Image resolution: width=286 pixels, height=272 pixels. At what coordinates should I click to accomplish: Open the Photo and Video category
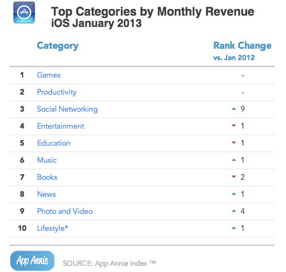click(x=65, y=211)
